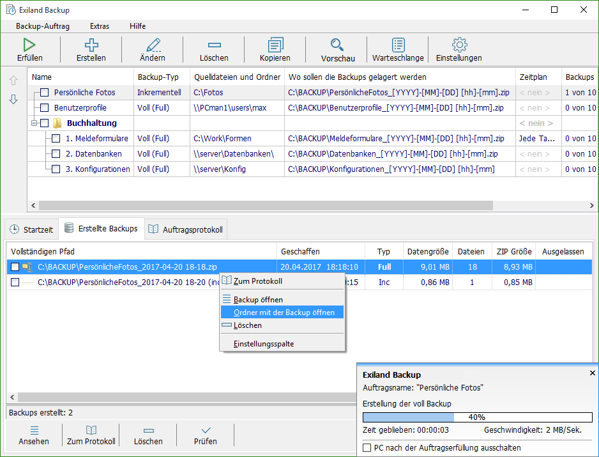Viewport: 599px width, 457px height.
Task: Click the Buchhaltung folder icon
Action: [57, 123]
